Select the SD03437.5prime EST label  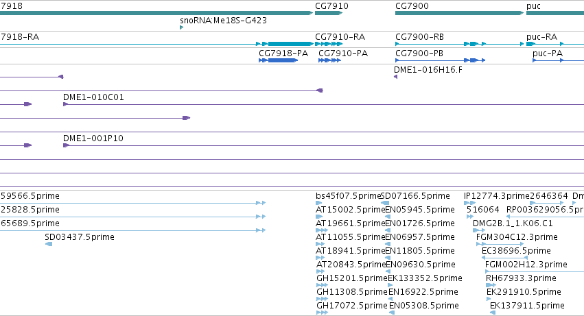tap(80, 237)
